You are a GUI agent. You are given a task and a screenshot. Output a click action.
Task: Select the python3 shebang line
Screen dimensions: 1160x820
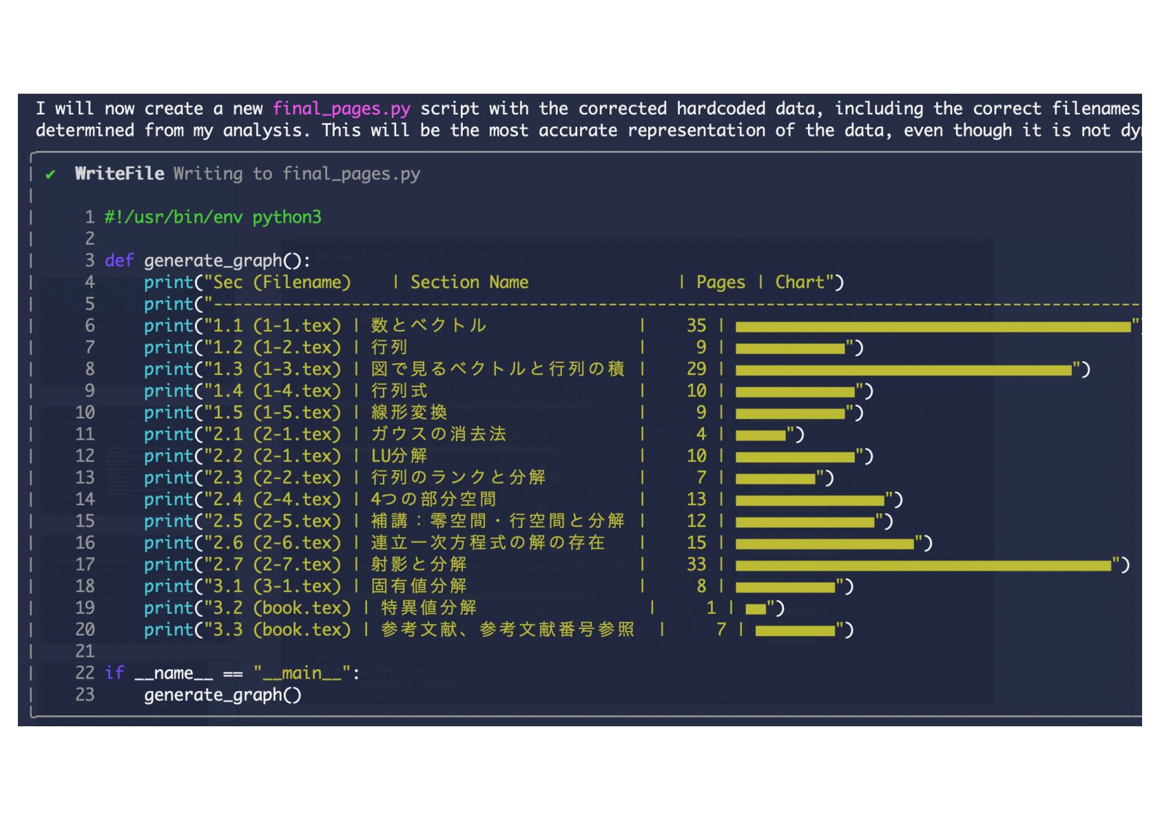[x=212, y=218]
